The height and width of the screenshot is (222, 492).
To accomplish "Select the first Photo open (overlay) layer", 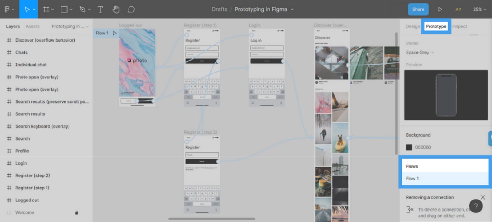I will tap(37, 77).
